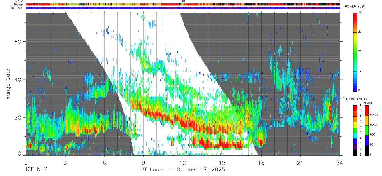The width and height of the screenshot is (382, 176).
Task: Click the "ICE b17" radar beam label
Action: click(x=37, y=169)
